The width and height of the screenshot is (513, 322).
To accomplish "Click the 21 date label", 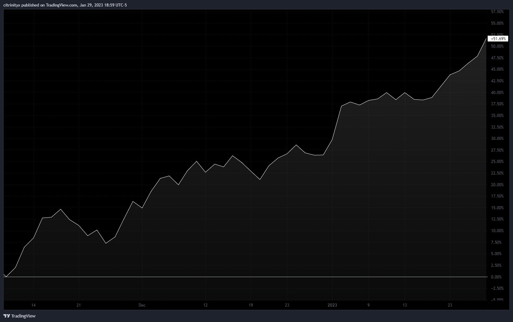I will (x=78, y=305).
